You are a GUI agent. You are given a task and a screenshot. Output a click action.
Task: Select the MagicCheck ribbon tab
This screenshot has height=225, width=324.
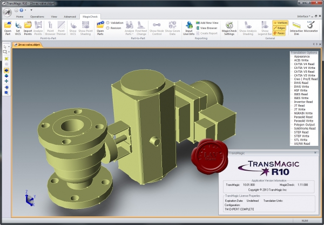(x=90, y=17)
